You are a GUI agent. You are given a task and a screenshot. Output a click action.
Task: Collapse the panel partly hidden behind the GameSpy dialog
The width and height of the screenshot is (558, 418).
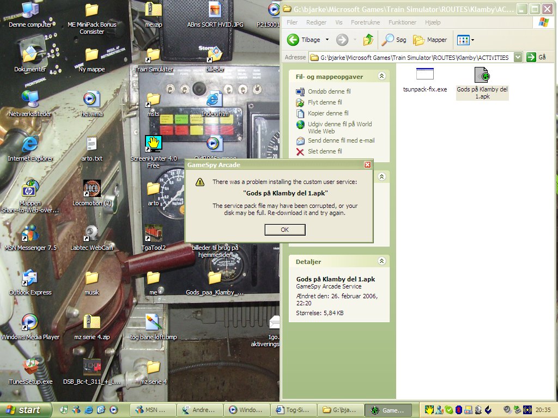tap(381, 177)
